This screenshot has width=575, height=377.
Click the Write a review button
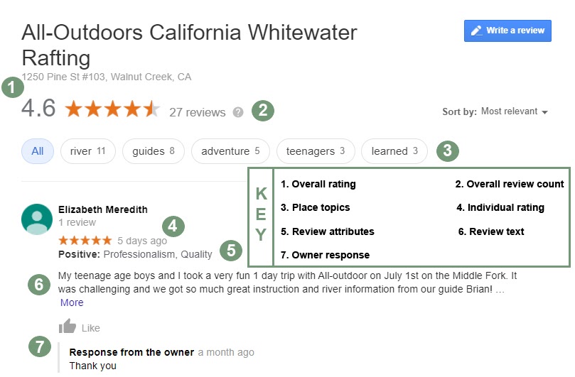(507, 31)
